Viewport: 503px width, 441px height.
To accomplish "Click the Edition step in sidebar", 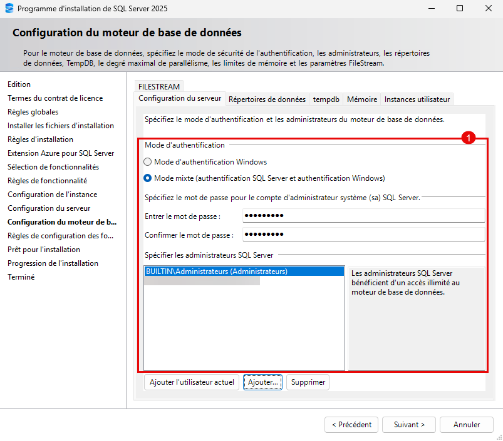I will coord(19,84).
